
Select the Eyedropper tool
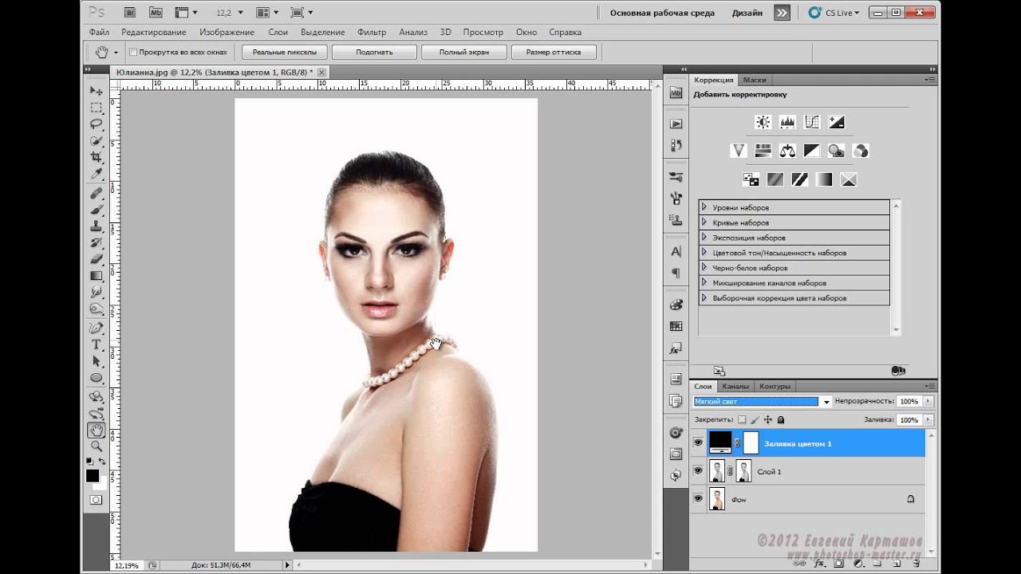pos(97,173)
